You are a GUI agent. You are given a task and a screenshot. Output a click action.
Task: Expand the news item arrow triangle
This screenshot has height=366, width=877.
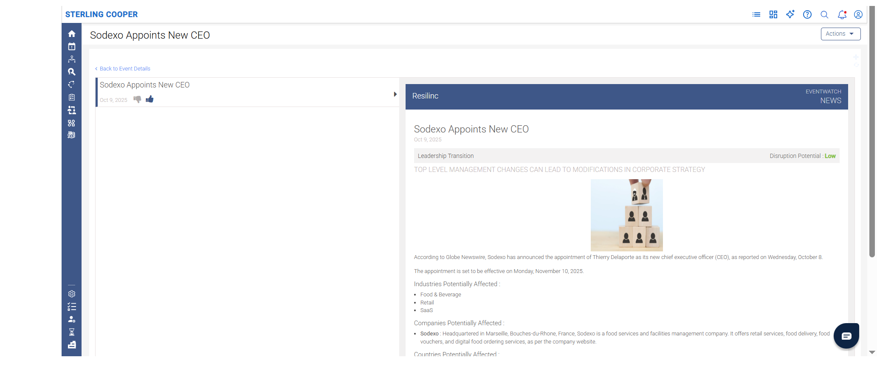click(x=395, y=94)
